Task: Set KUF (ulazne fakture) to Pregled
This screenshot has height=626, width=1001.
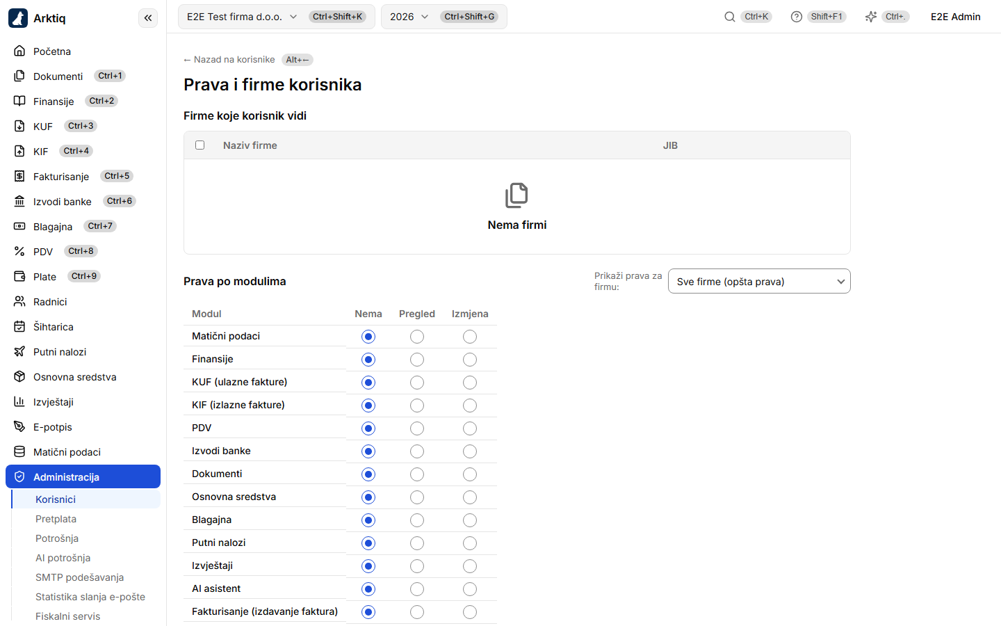Action: 417,383
